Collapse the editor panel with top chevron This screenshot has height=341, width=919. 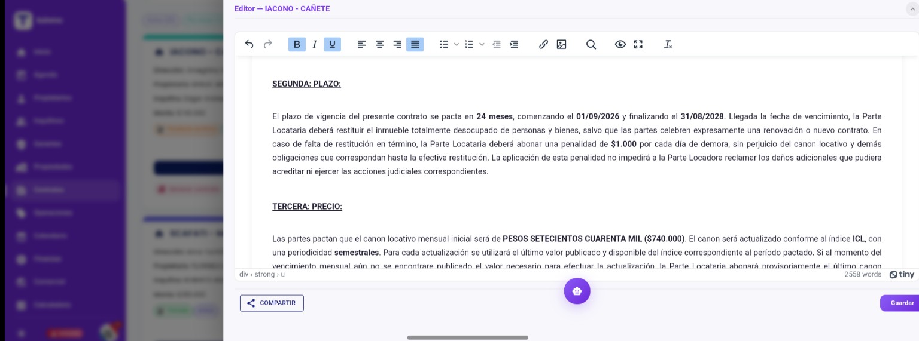[913, 9]
